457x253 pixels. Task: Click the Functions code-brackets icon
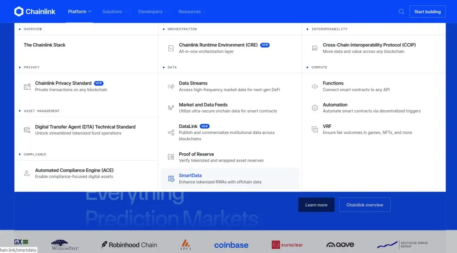(x=315, y=86)
